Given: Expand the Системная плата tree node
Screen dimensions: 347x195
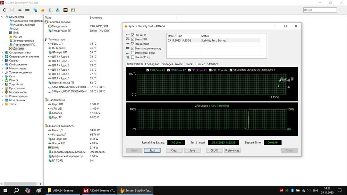Looking at the screenshot, I should pos(2,52).
